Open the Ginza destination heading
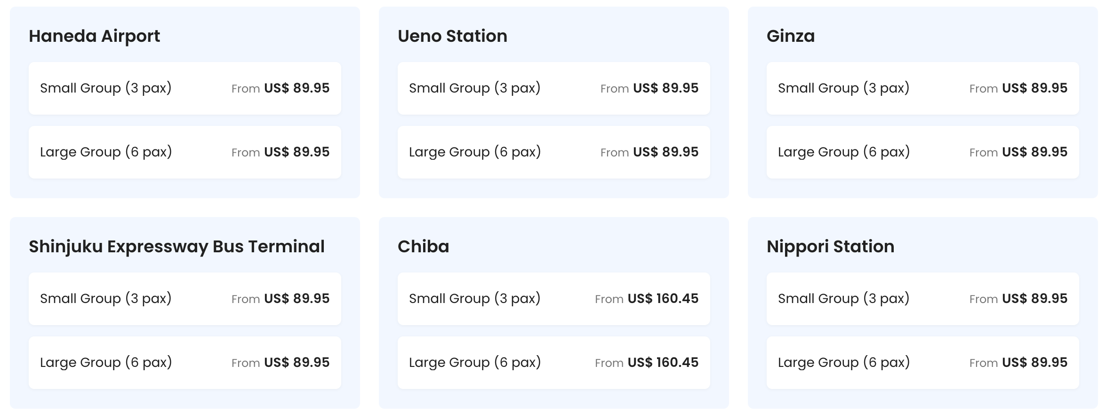This screenshot has height=420, width=1106. pos(790,36)
